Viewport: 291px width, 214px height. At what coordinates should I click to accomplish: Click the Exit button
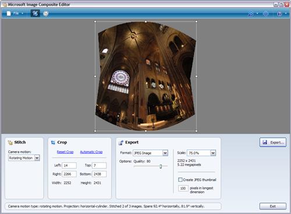[273, 206]
